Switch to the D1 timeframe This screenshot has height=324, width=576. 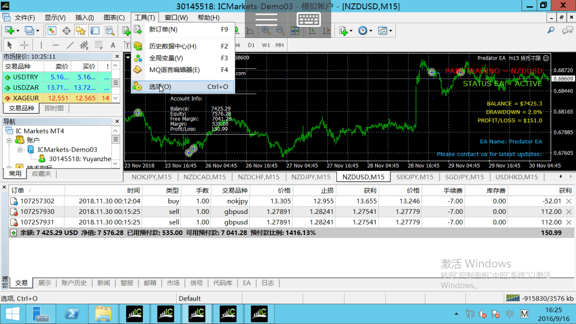pos(251,45)
